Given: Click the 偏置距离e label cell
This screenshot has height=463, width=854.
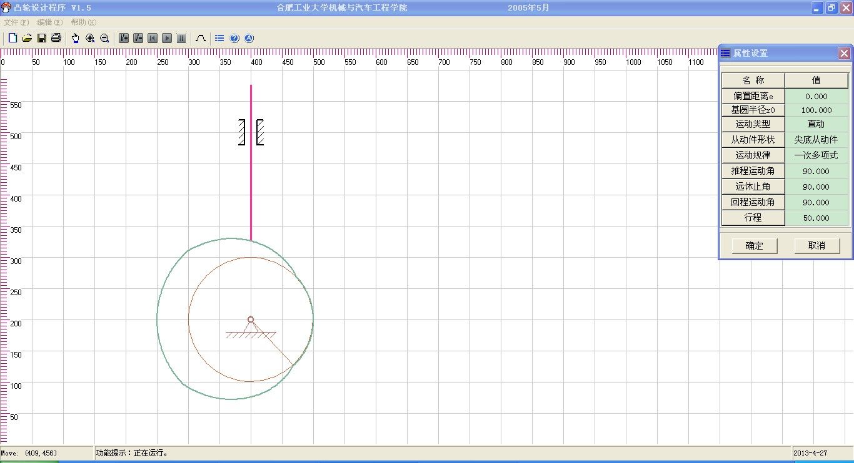Looking at the screenshot, I should [753, 96].
